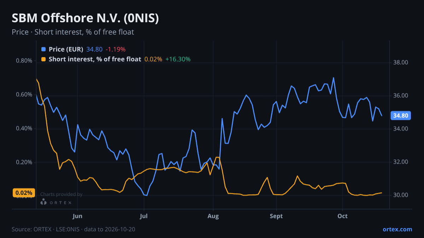Click the -1.19% price change value

click(116, 49)
